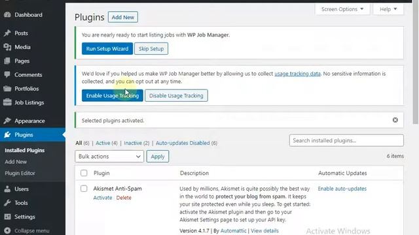Viewport: 419px width, 235px height.
Task: Click the Pages document icon
Action: (x=7, y=61)
